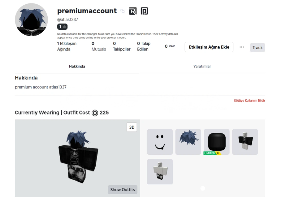Screen dimensions: 286x198
Task: Expand the Show Outfits list
Action: (x=123, y=190)
